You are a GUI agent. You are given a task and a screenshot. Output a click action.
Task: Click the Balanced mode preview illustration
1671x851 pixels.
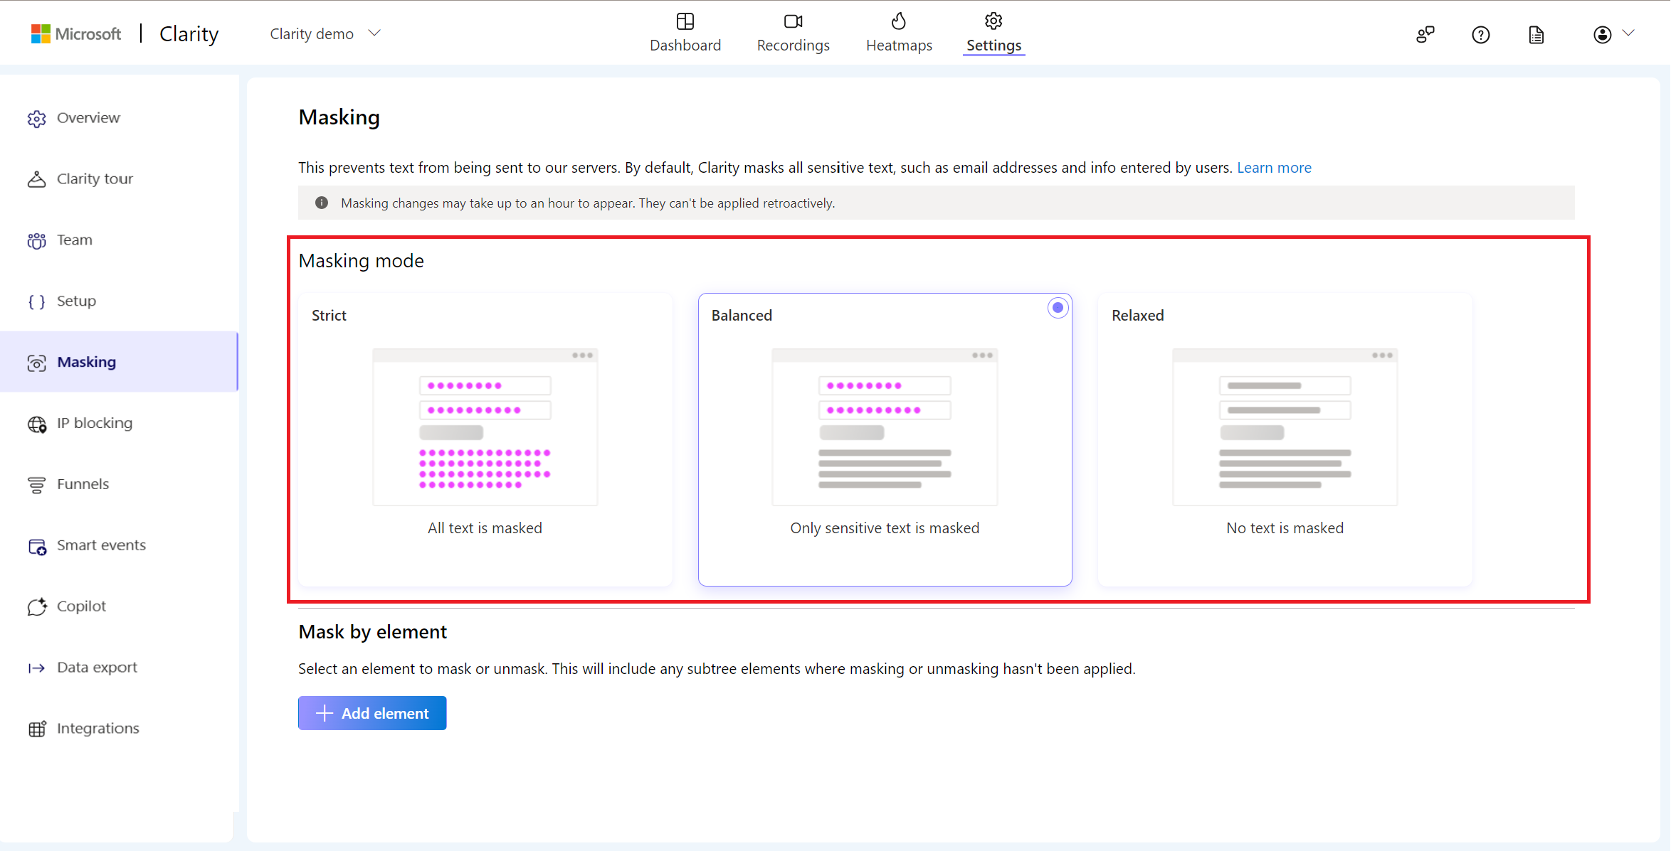[x=885, y=427]
